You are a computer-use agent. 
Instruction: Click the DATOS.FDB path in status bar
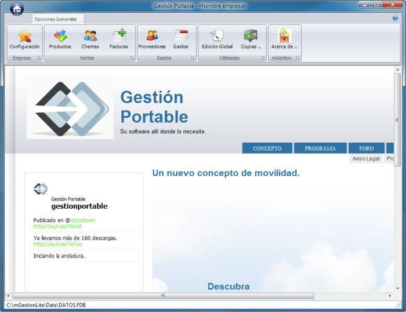(46, 305)
